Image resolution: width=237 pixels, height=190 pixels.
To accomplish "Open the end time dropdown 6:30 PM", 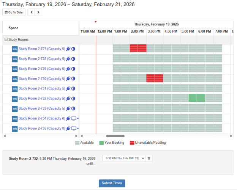I will point(124,158).
